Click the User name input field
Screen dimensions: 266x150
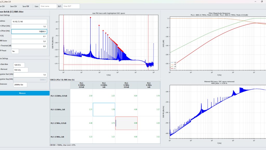(48, 6)
